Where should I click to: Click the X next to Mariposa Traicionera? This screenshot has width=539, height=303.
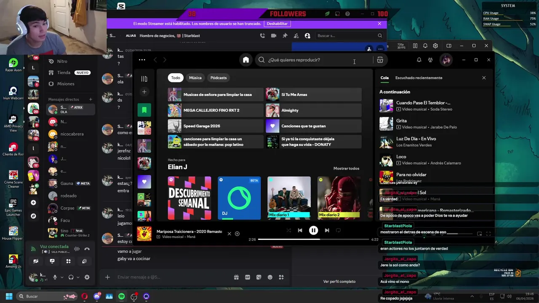(x=229, y=234)
